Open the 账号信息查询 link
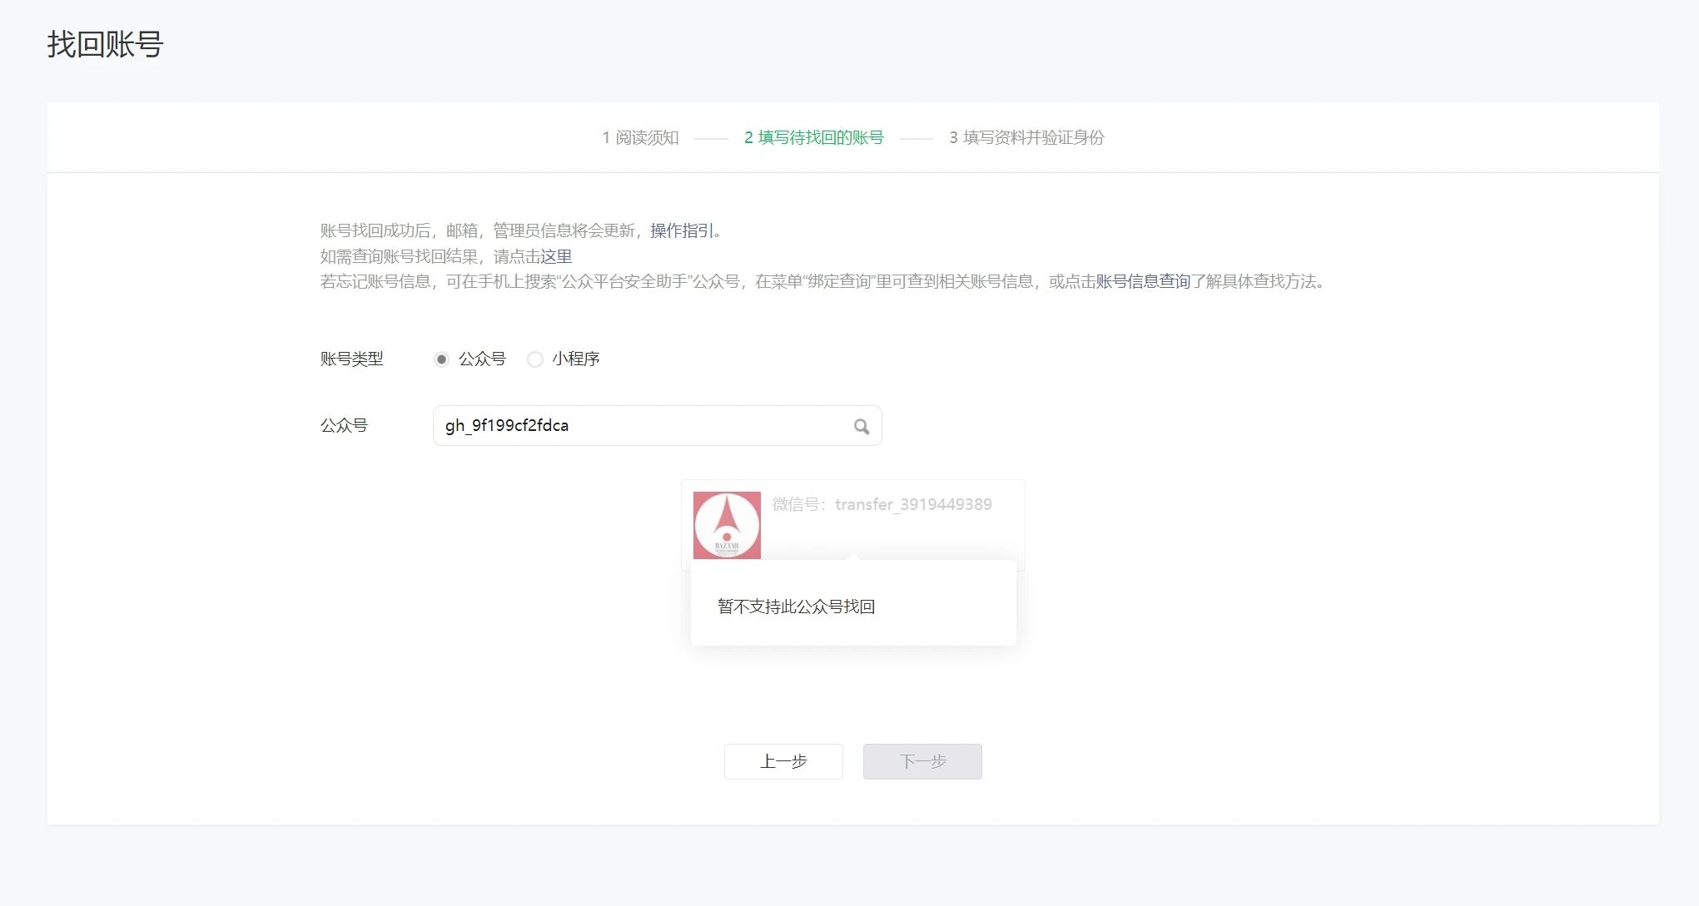This screenshot has width=1699, height=906. [x=1142, y=281]
